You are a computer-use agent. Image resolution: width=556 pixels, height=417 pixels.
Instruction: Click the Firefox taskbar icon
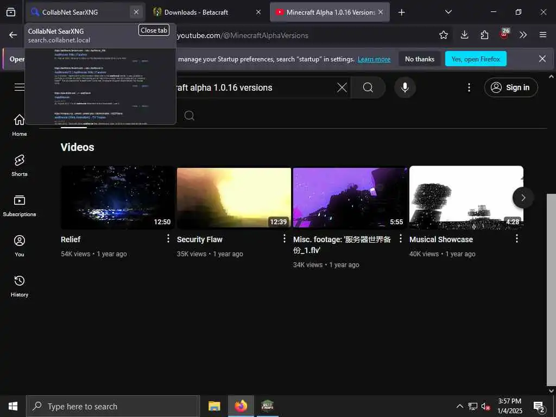pyautogui.click(x=241, y=406)
